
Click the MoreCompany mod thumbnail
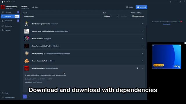click(x=27, y=68)
